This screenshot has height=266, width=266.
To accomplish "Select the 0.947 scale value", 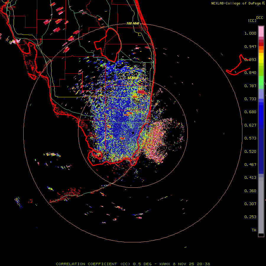I will pos(250,46).
